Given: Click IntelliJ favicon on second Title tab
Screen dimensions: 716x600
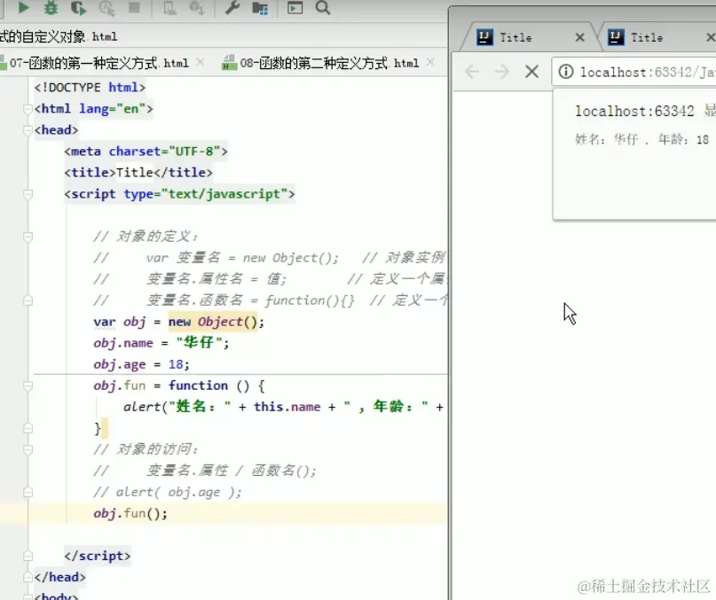Looking at the screenshot, I should (x=616, y=37).
